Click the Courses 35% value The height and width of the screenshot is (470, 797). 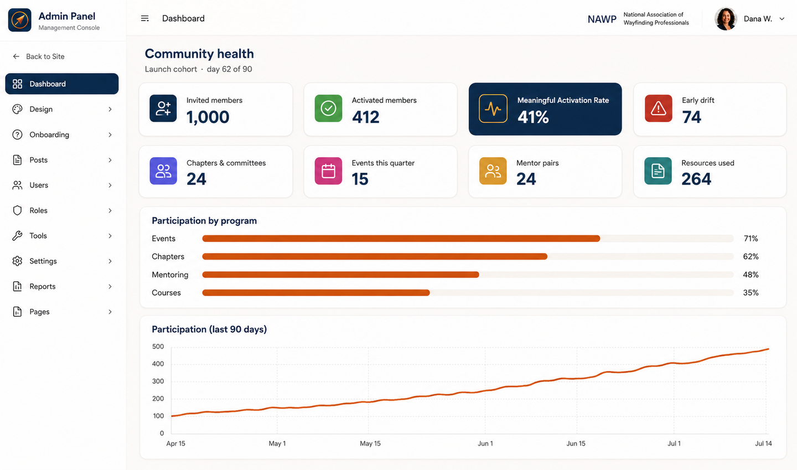coord(751,293)
